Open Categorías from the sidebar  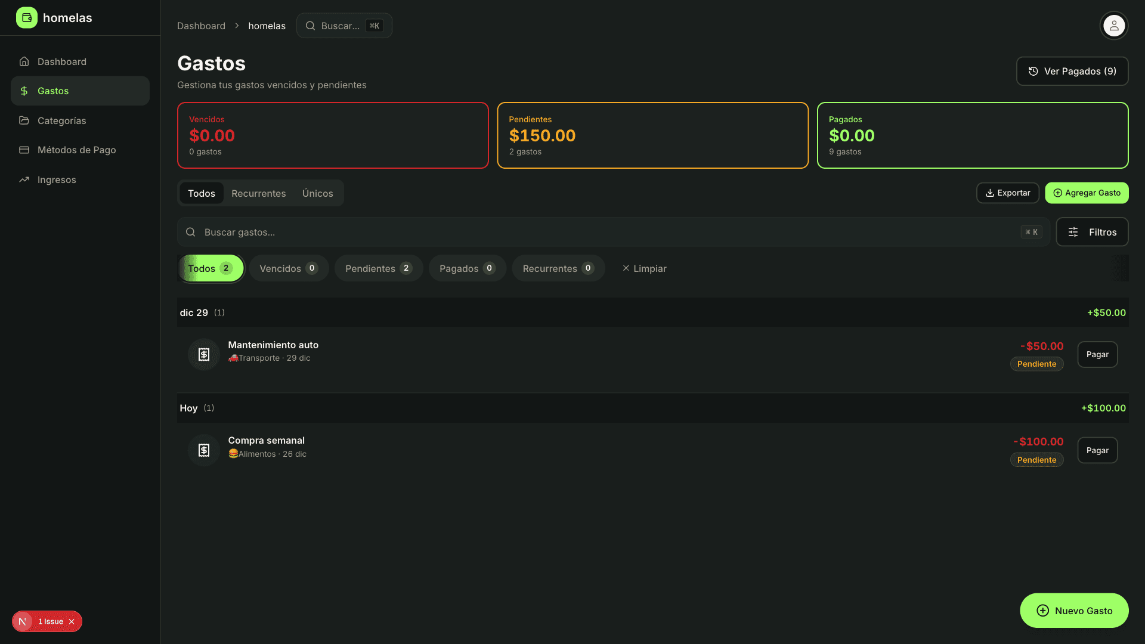[61, 120]
